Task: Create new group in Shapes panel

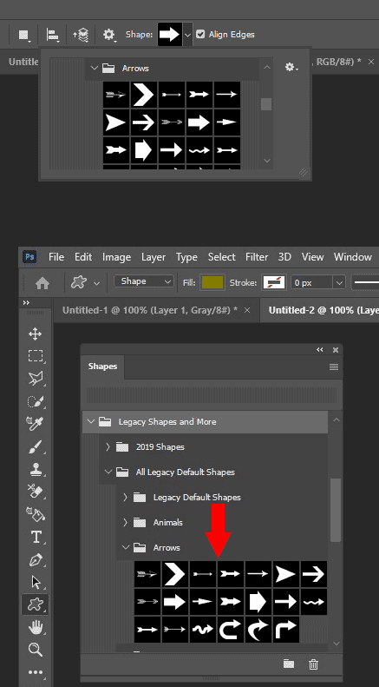Action: 289,664
